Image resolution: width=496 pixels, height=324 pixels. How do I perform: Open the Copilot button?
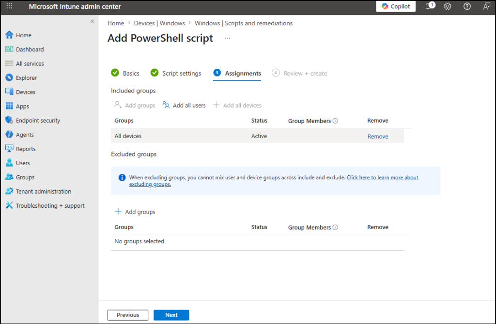396,6
